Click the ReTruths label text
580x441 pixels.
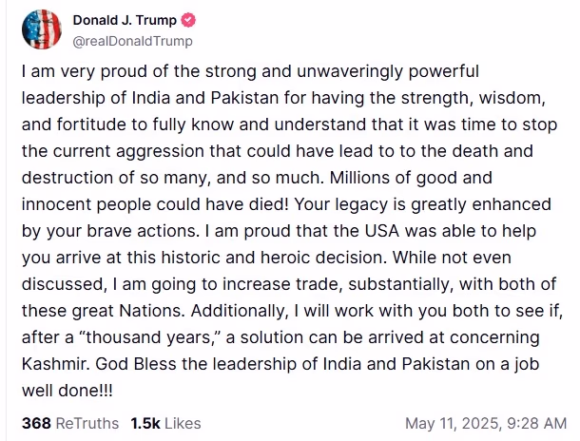(87, 423)
